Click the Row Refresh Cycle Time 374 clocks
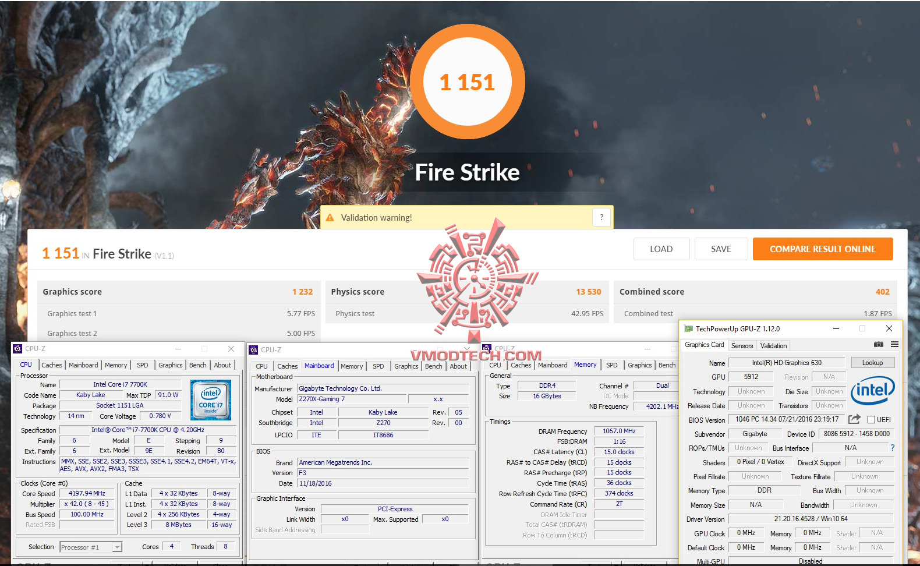 point(619,493)
